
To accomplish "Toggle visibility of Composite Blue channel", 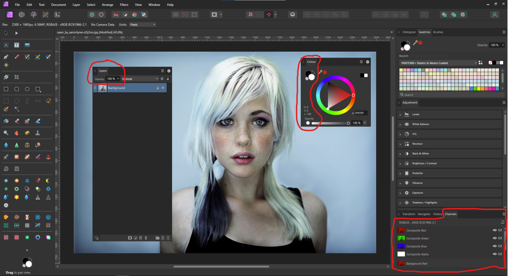I will point(494,246).
